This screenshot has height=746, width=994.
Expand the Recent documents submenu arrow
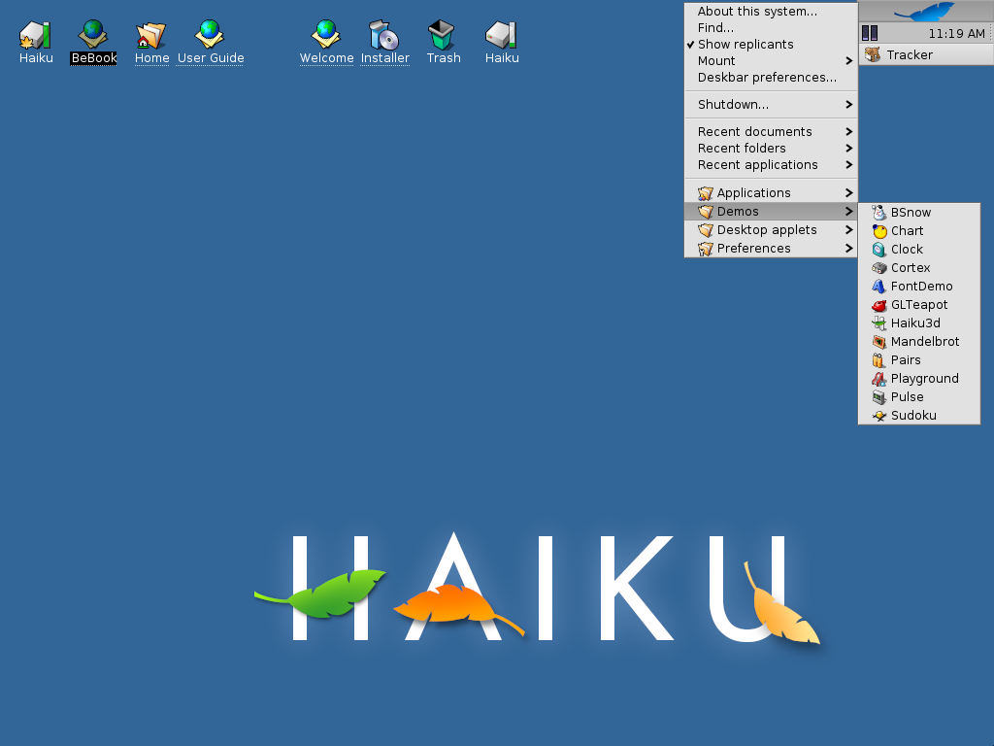(848, 131)
